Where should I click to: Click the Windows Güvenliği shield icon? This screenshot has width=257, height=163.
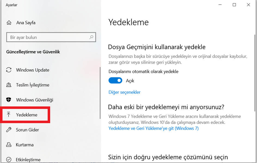click(9, 100)
